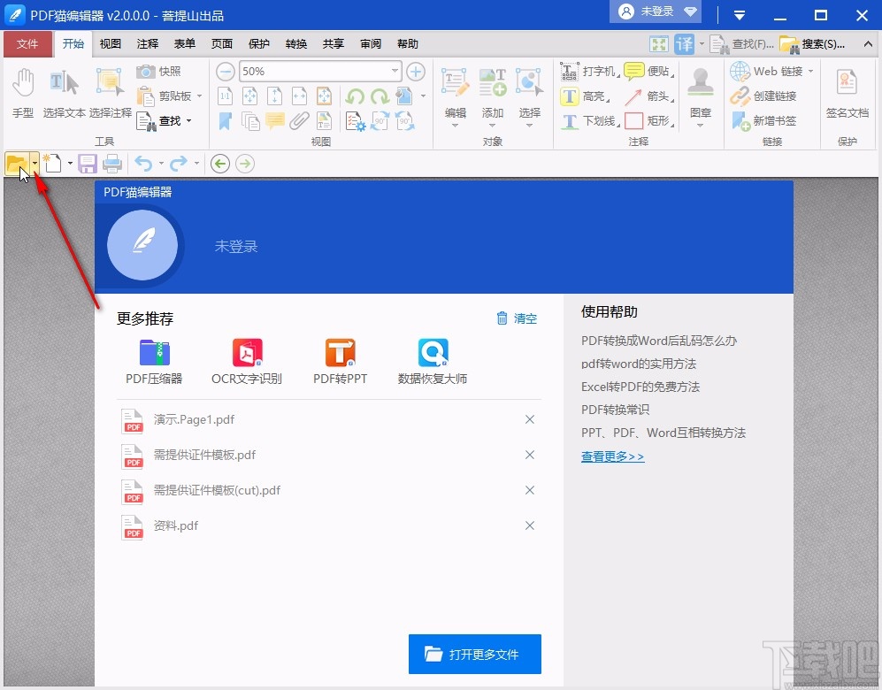Insert a sticky note with 便贴

tap(649, 72)
